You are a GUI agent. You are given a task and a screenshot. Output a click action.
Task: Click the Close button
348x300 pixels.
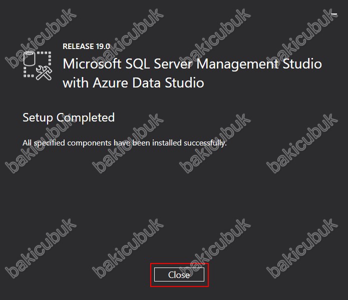click(x=179, y=274)
